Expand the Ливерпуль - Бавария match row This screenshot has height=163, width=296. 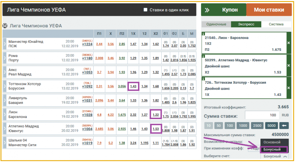5,100
